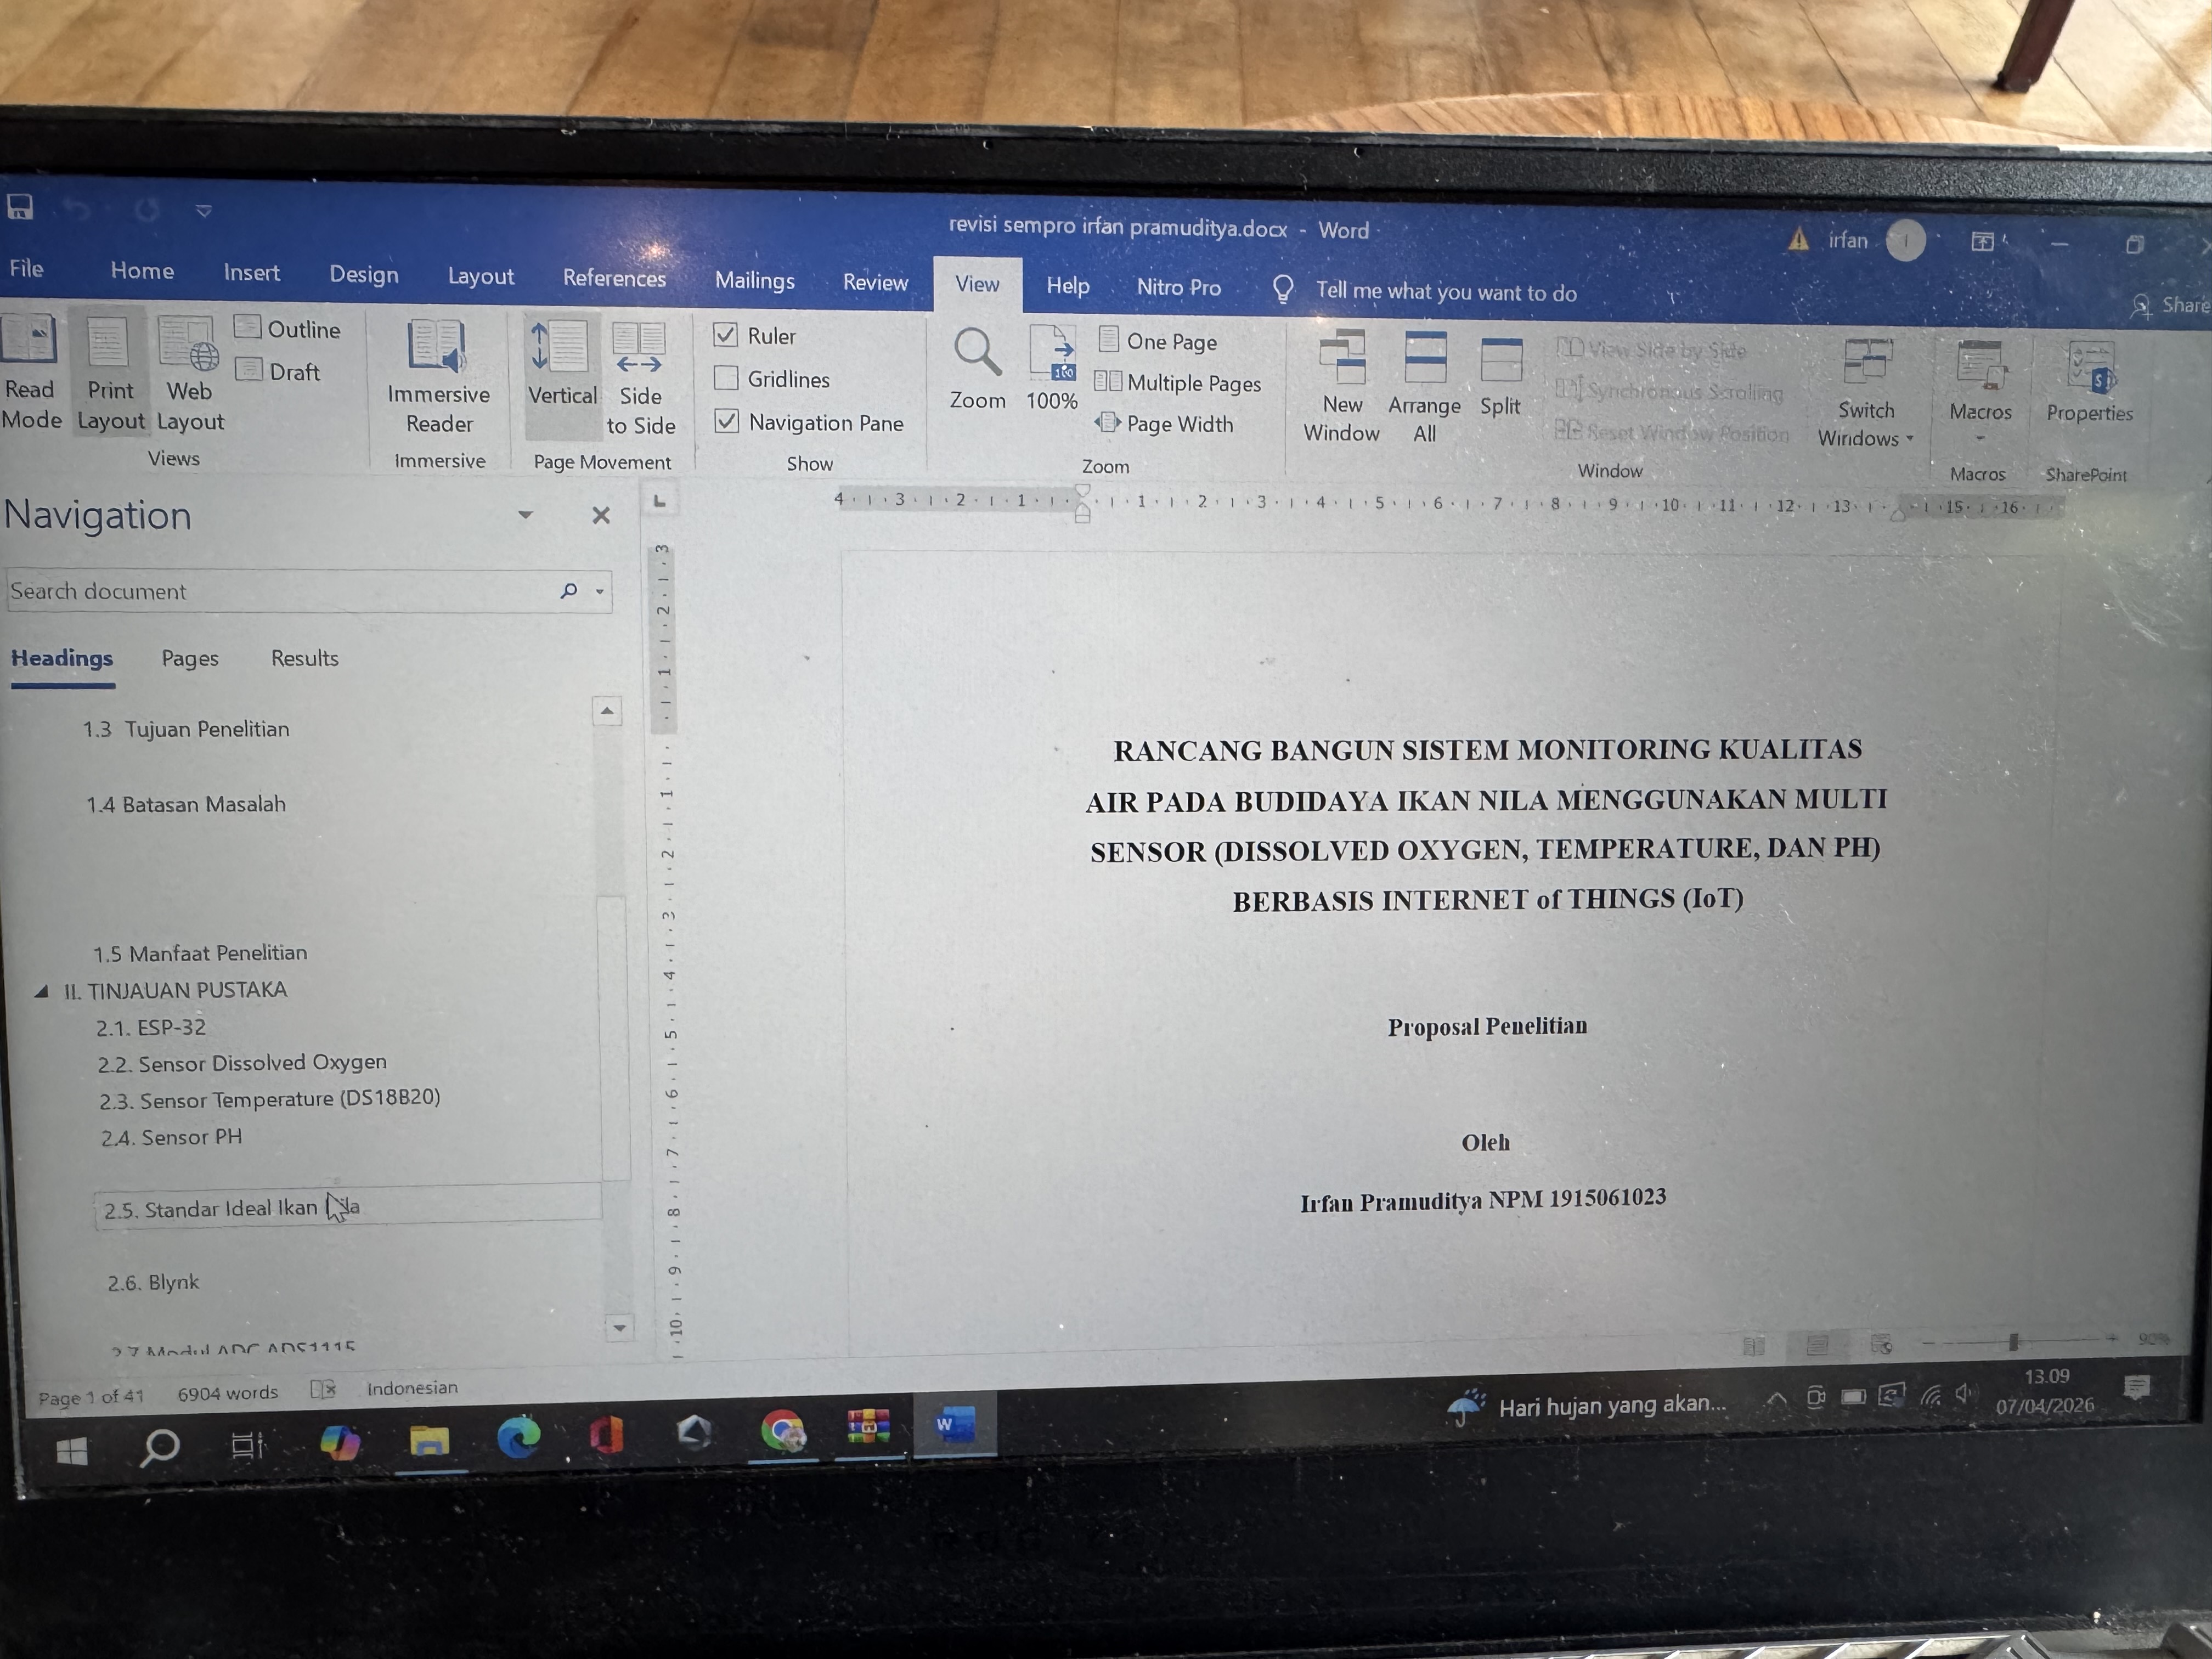Choose Multiple Pages zoom
Viewport: 2212px width, 1659px height.
click(1178, 383)
